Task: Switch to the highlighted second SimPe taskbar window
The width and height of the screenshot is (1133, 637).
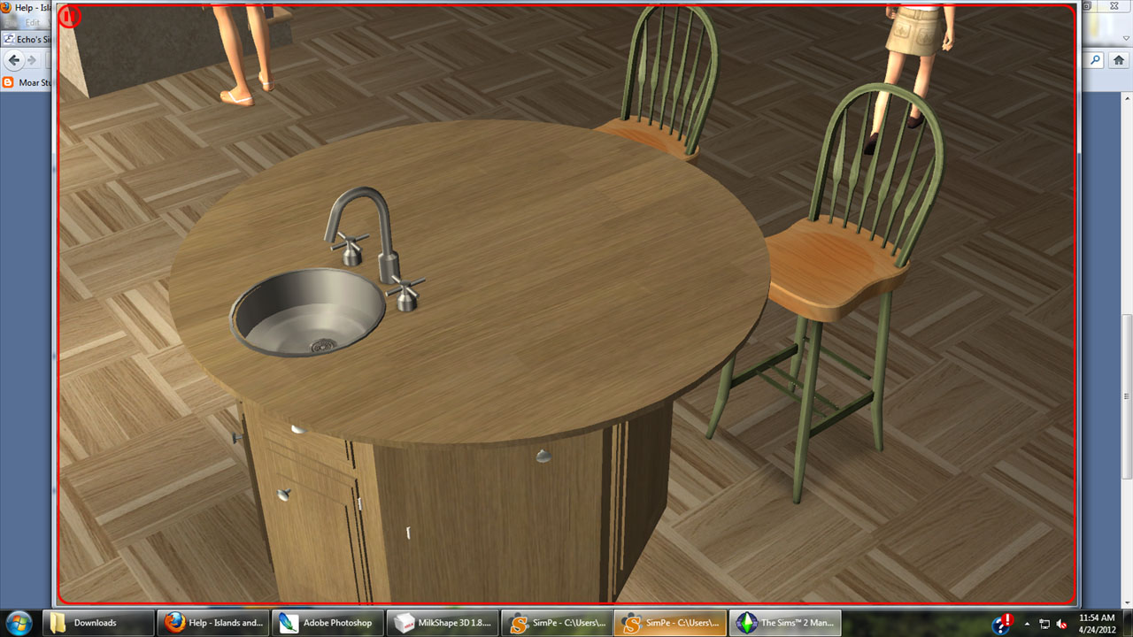Action: pos(670,623)
